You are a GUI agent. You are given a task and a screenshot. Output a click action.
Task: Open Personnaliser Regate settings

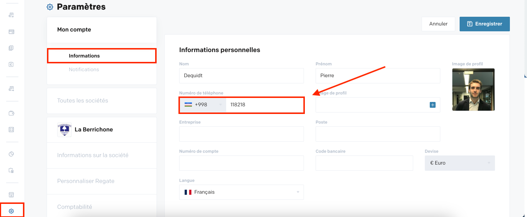[x=102, y=181]
